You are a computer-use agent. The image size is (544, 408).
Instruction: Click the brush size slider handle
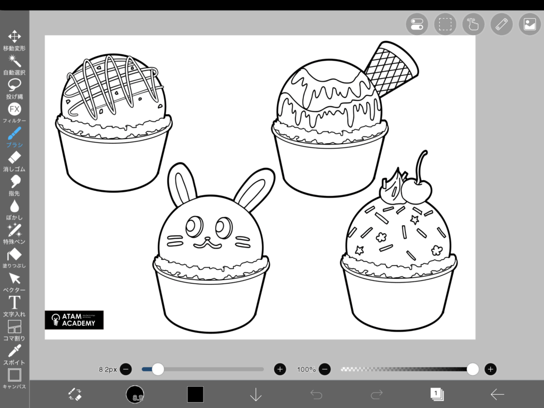tap(158, 369)
